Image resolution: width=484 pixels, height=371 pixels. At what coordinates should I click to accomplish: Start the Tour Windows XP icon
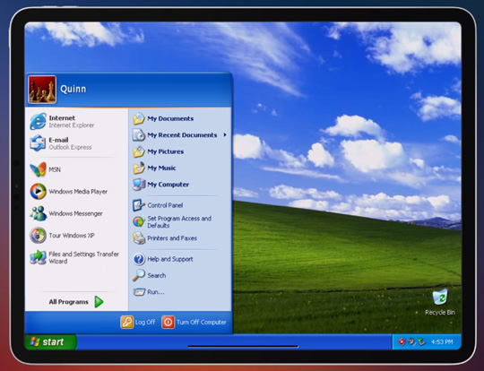tap(38, 235)
